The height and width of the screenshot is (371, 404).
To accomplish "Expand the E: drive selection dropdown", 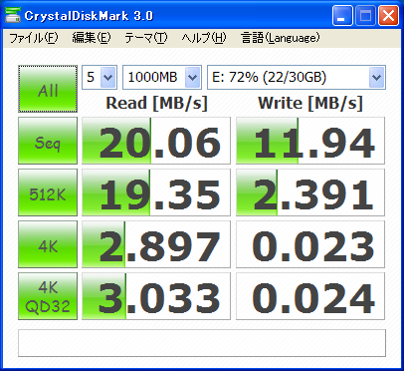I will click(x=376, y=78).
